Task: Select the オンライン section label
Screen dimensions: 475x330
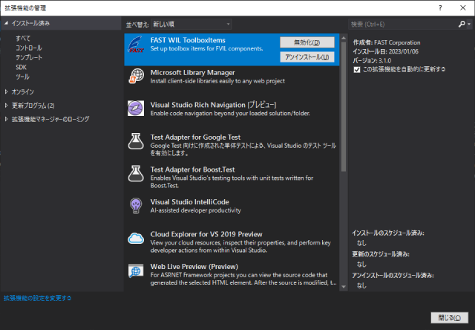Action: (x=23, y=91)
